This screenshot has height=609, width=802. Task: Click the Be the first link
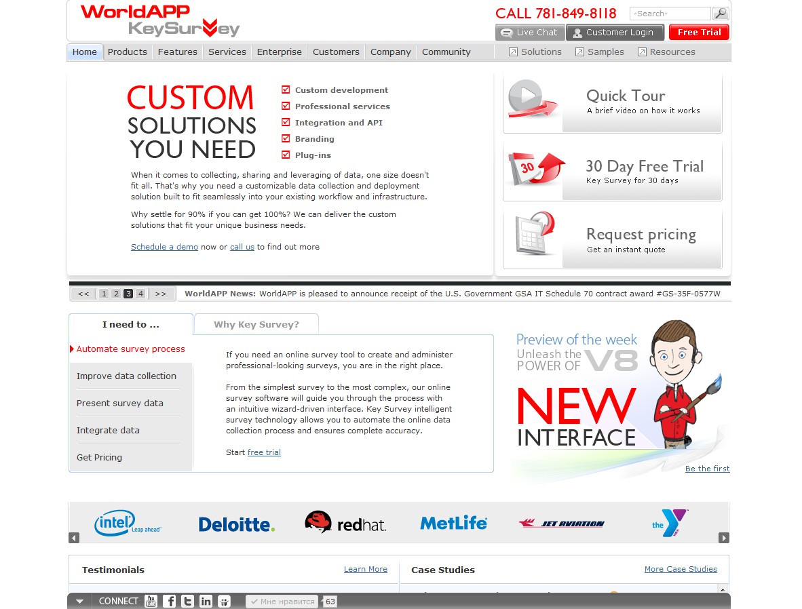coord(708,469)
